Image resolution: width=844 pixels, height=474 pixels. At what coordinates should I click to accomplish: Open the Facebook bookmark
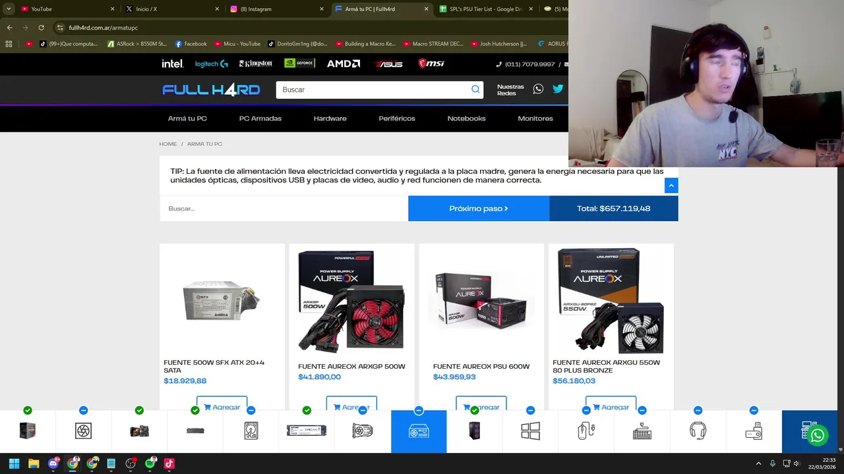click(x=191, y=44)
